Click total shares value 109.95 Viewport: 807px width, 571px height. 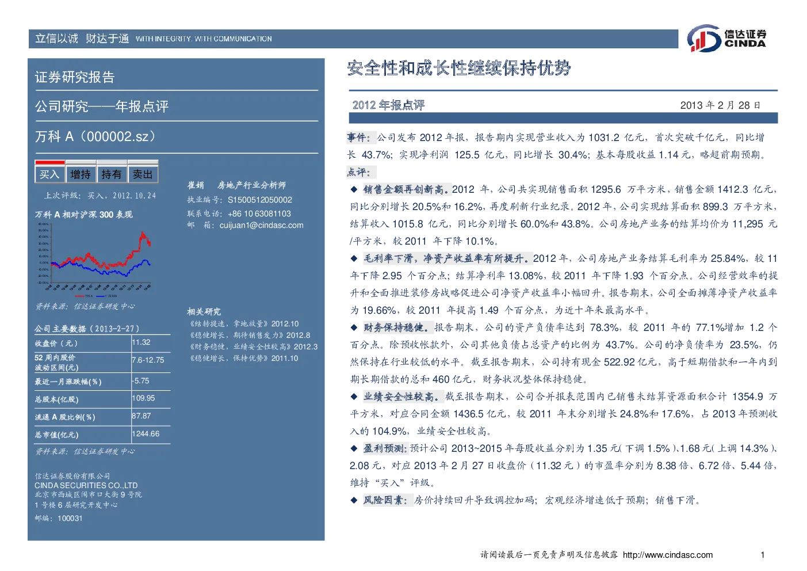click(143, 398)
